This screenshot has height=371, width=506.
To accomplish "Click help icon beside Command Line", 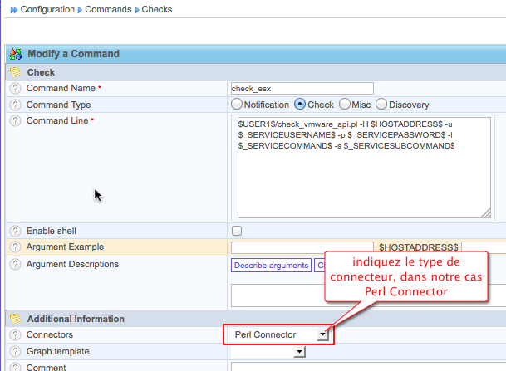I will click(x=15, y=121).
